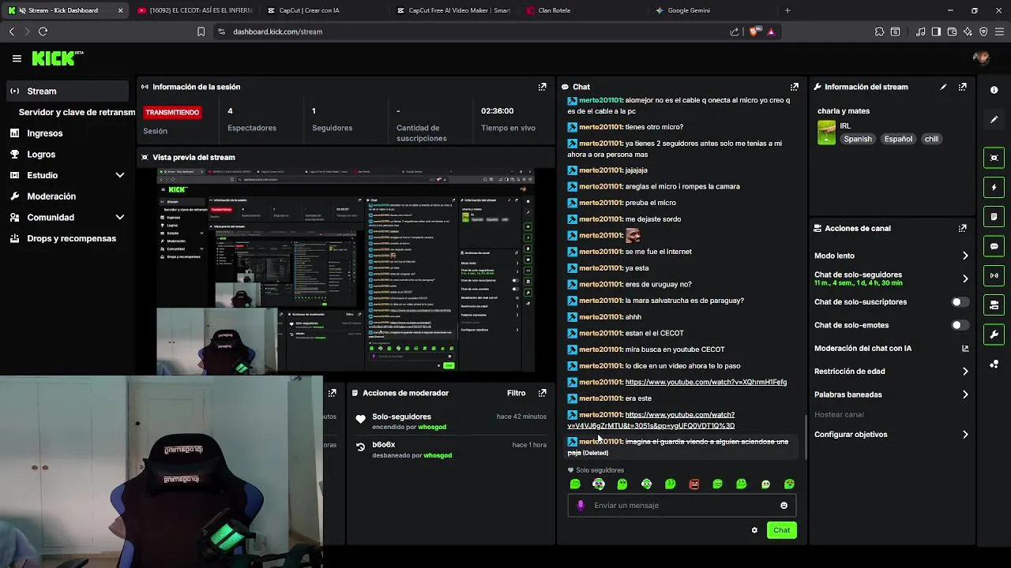Select Stream in the left sidebar
The width and height of the screenshot is (1011, 568).
pos(67,91)
